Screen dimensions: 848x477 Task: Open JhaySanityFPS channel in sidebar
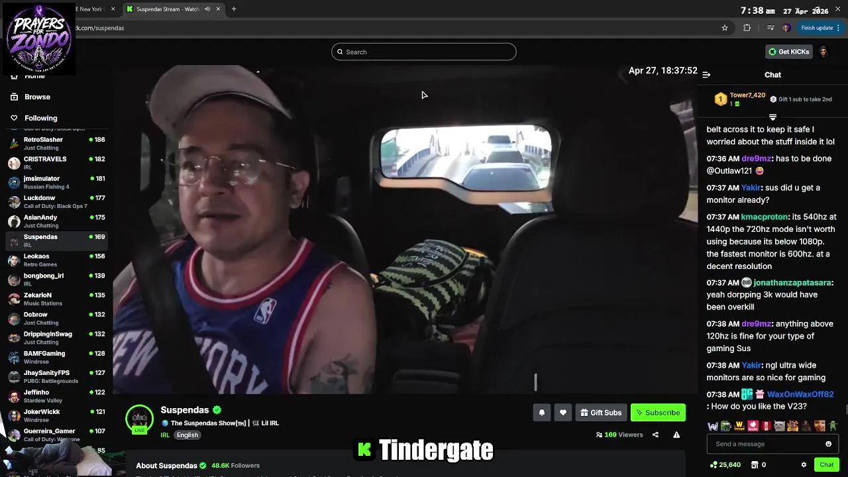(x=56, y=377)
